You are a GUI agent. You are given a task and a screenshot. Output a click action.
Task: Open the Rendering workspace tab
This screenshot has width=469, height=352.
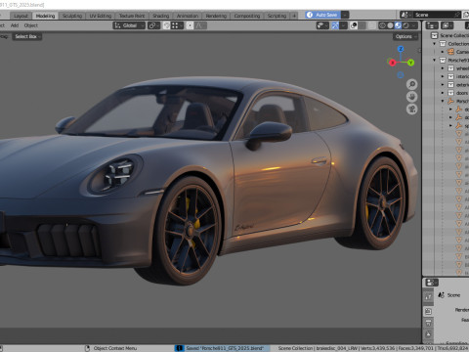click(x=216, y=16)
